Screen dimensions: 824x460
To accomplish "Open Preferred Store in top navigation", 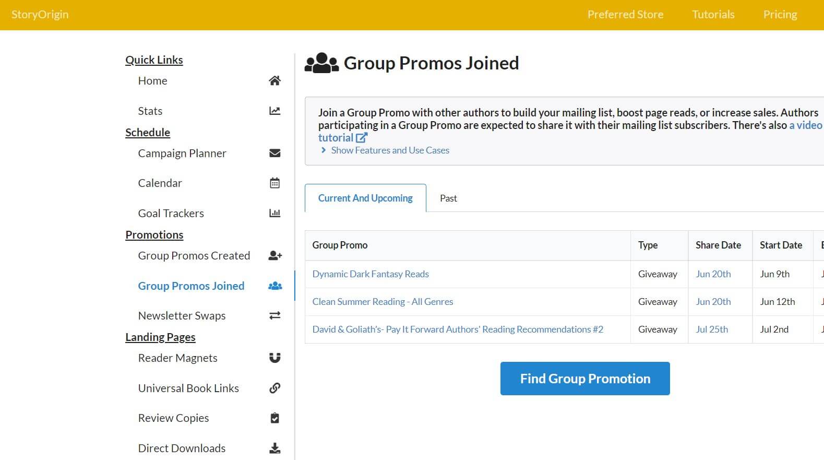I will point(625,15).
